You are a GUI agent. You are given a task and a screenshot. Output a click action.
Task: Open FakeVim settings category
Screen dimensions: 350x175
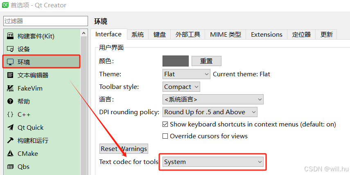(42, 88)
